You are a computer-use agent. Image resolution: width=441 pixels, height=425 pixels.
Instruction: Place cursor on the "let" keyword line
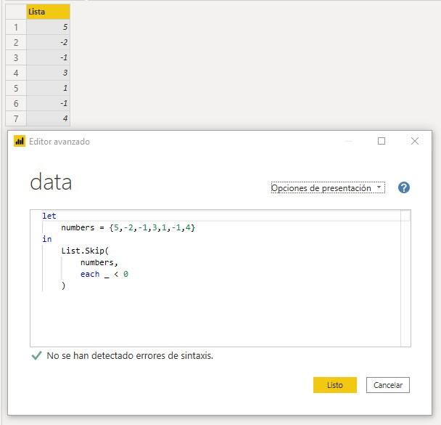(x=49, y=216)
